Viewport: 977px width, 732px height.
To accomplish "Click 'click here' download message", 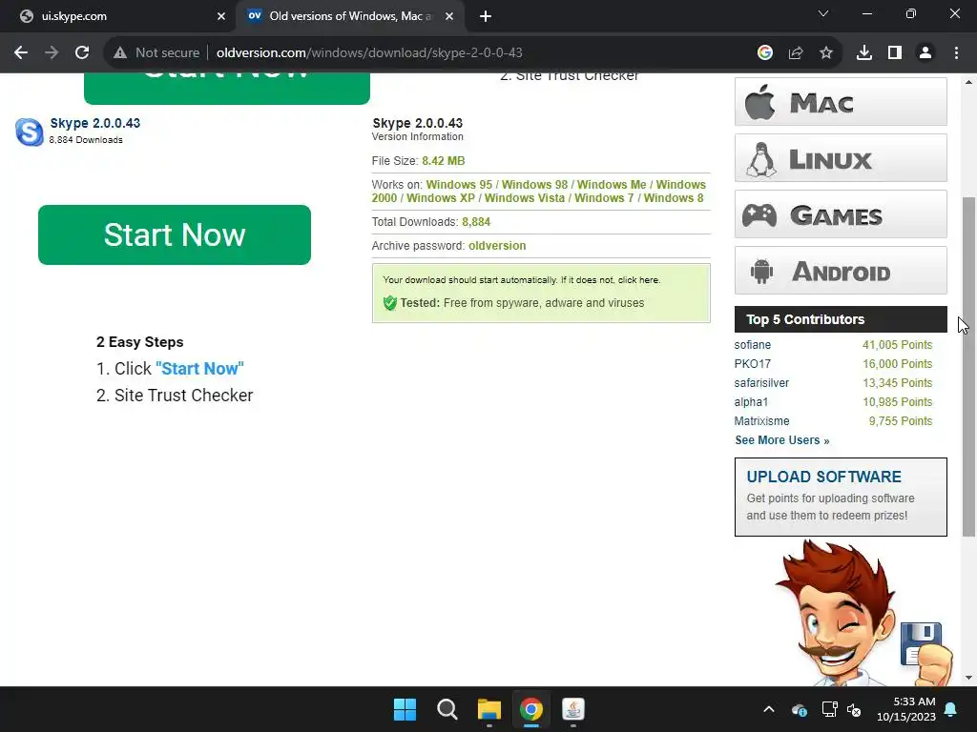I will click(x=638, y=280).
